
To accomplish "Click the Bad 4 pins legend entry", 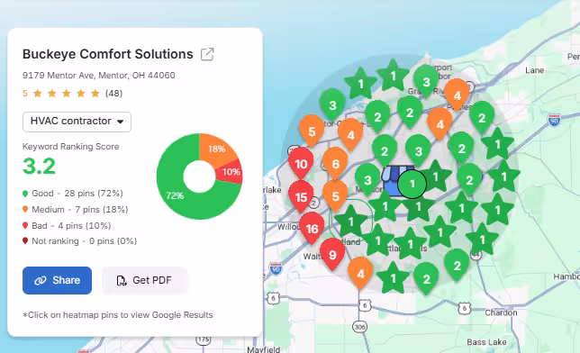I will coord(67,226).
